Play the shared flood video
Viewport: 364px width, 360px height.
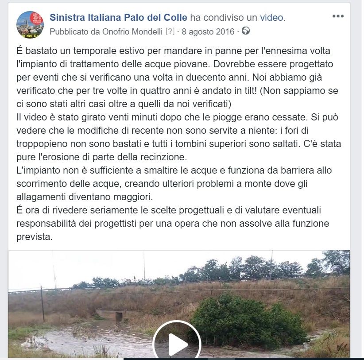point(177,344)
